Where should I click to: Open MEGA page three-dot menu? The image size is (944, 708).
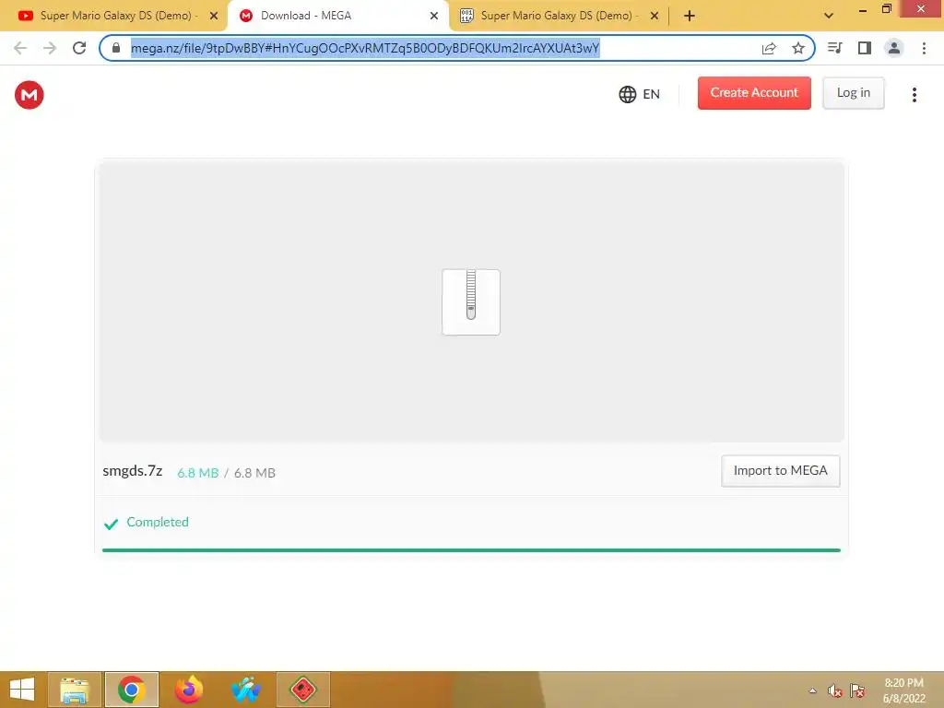[914, 95]
